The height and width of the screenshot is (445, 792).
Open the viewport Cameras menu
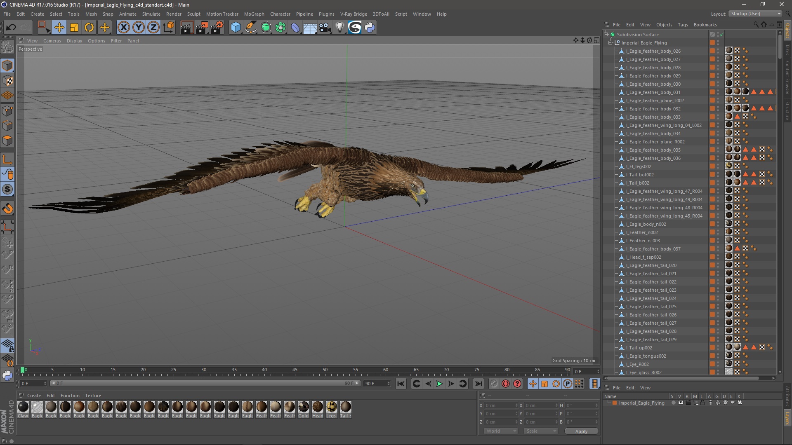click(52, 41)
